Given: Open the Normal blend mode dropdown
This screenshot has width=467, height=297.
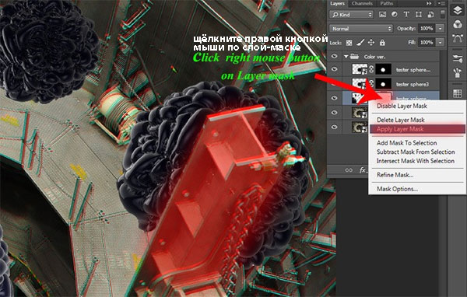Looking at the screenshot, I should click(360, 29).
